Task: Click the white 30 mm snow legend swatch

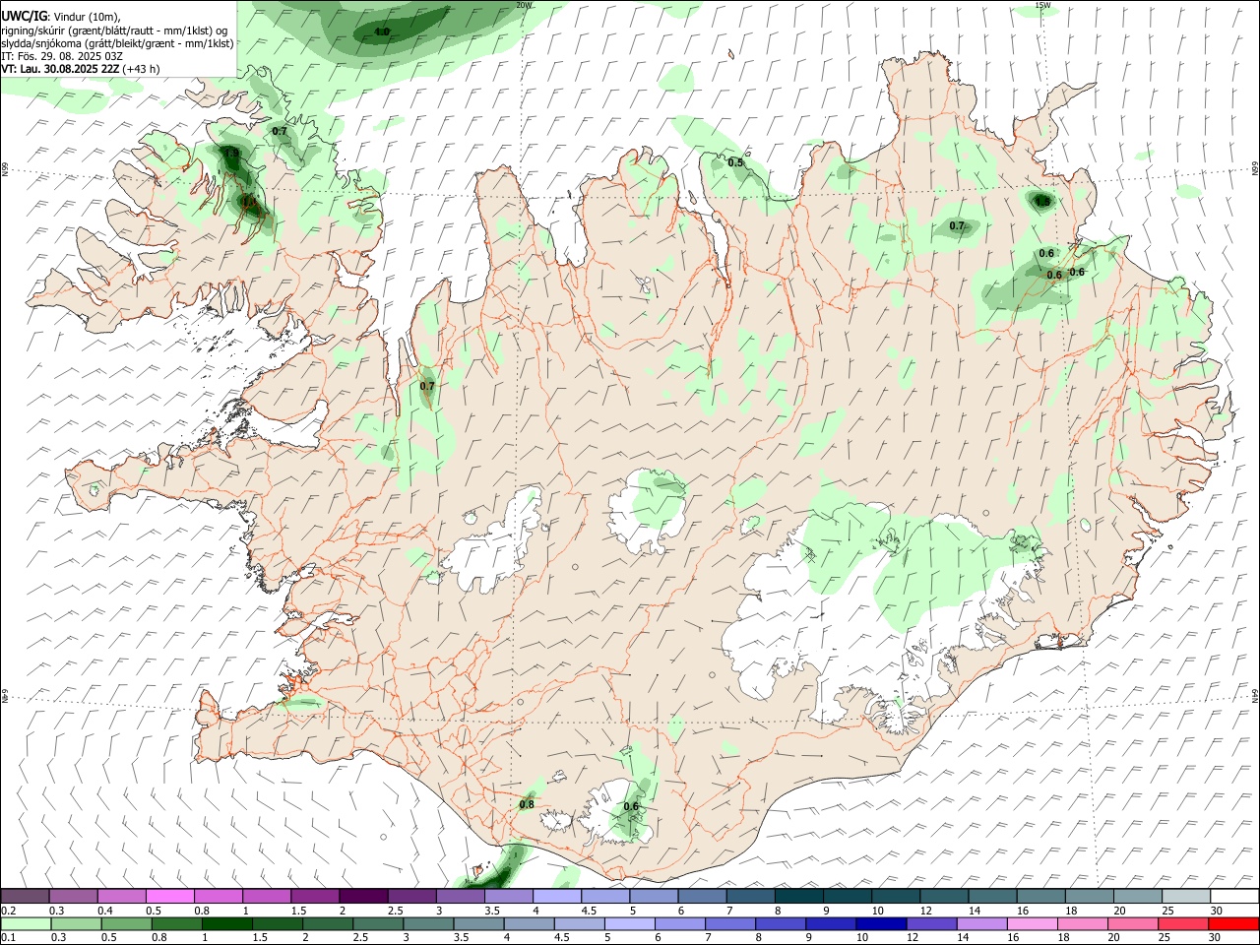Action: tap(1234, 897)
